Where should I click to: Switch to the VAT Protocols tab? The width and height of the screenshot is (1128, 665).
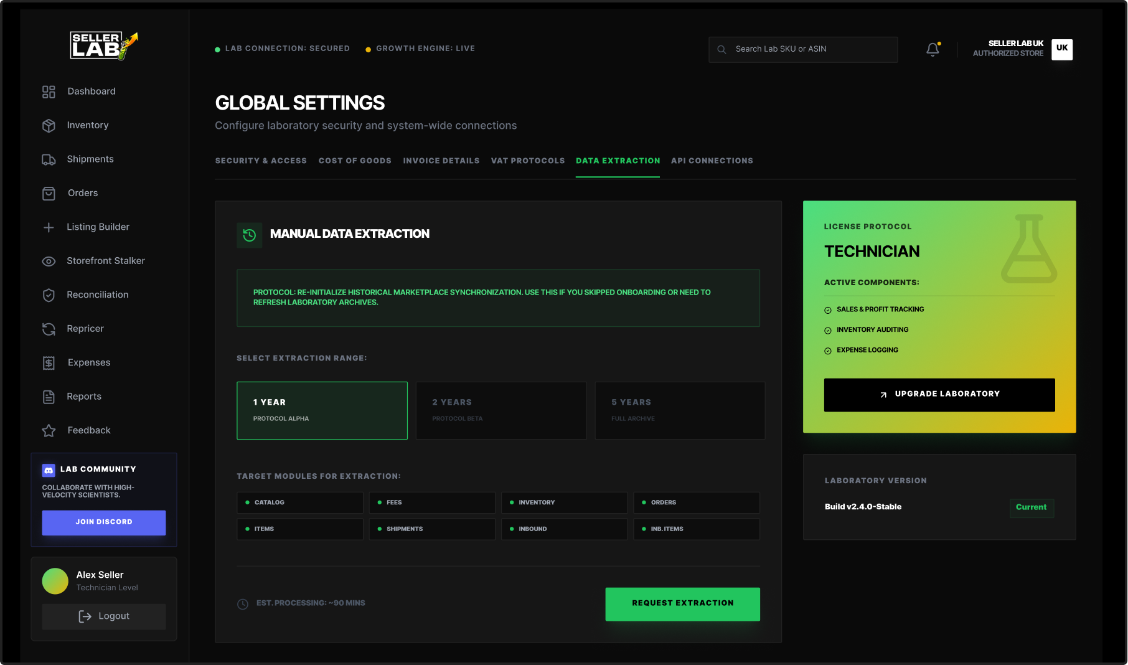tap(527, 161)
